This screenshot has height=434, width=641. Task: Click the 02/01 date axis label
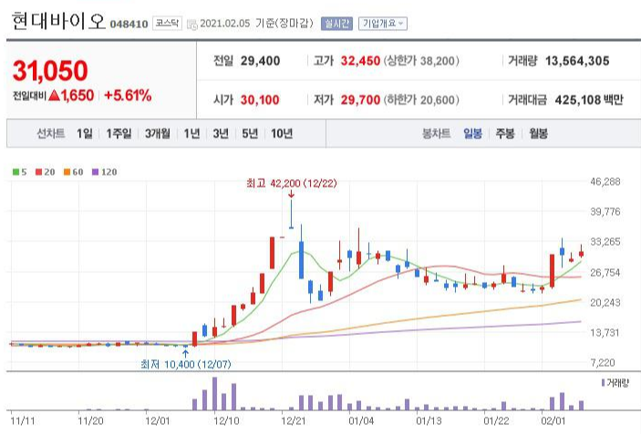(553, 421)
